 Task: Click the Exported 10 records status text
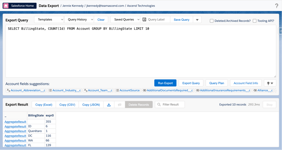pyautogui.click(x=233, y=104)
